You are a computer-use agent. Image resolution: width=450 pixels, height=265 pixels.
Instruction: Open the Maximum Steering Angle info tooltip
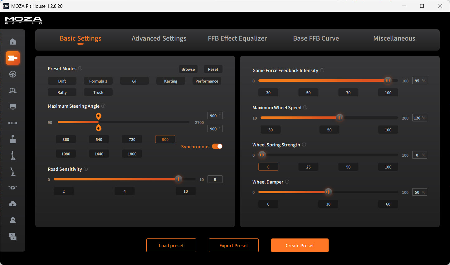(x=103, y=106)
